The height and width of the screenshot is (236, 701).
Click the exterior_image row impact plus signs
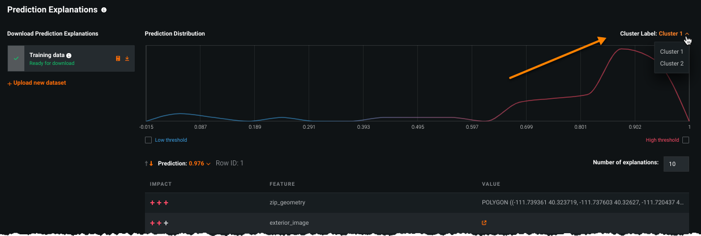click(159, 223)
